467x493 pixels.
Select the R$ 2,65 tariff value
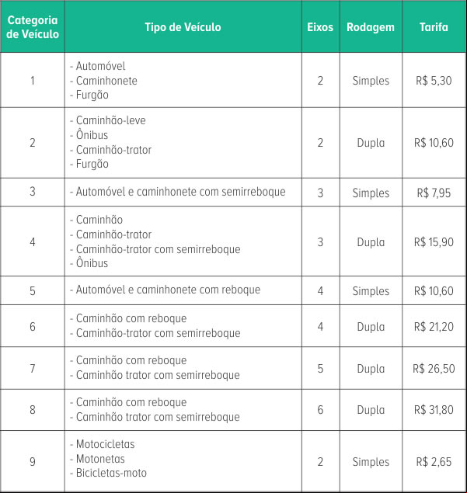point(434,462)
